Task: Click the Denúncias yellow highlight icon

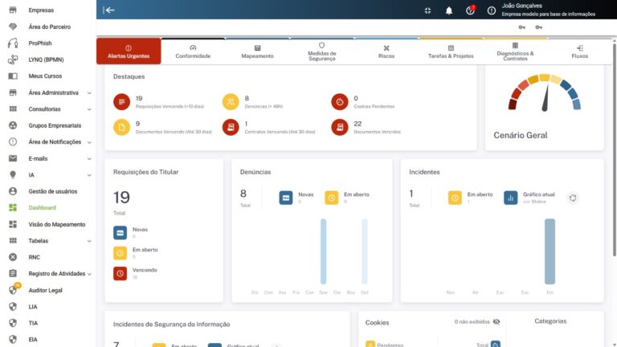Action: (231, 101)
